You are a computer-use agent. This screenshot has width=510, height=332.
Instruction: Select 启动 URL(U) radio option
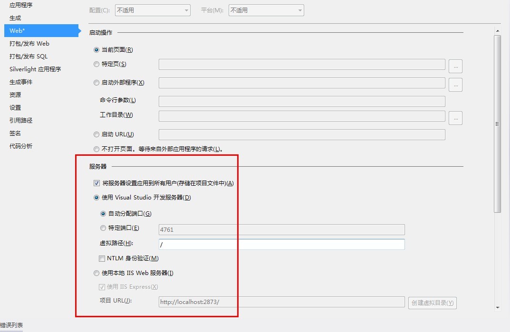pos(96,134)
